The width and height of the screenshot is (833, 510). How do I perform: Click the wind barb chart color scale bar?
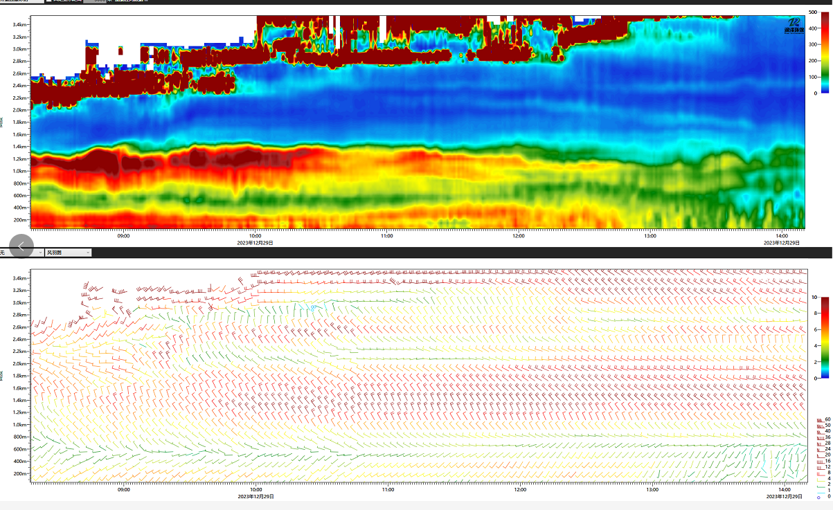tap(816, 338)
